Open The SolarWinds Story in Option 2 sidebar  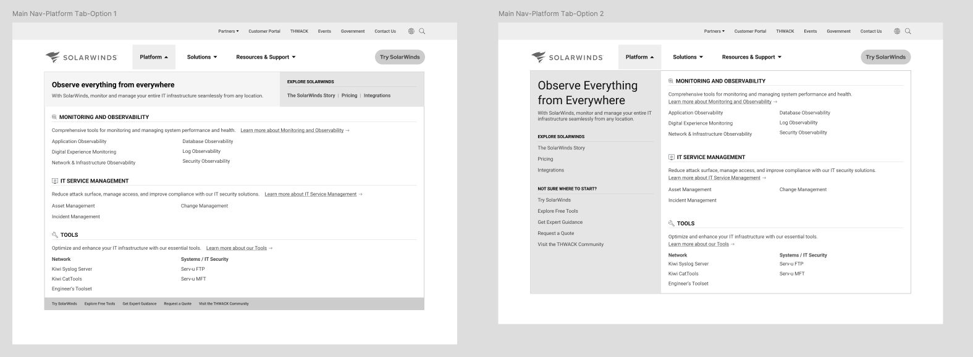pos(561,148)
